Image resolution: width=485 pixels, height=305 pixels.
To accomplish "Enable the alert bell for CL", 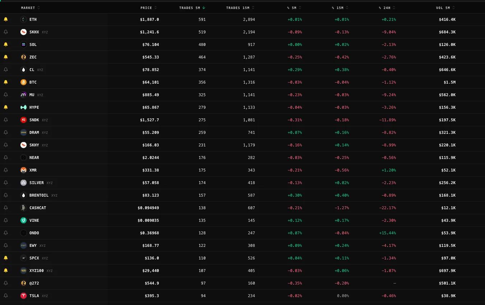I will point(5,70).
